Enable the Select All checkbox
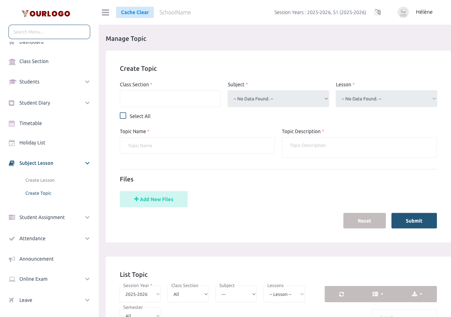Screen dimensions: 451x317 click(x=123, y=115)
